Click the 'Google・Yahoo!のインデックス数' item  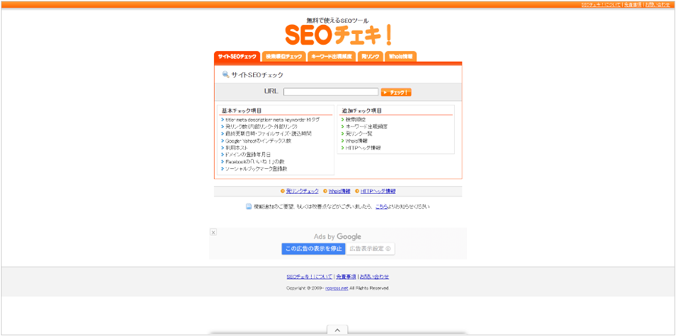(258, 141)
